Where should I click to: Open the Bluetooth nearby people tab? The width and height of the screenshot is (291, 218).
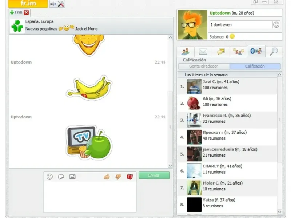click(x=256, y=51)
